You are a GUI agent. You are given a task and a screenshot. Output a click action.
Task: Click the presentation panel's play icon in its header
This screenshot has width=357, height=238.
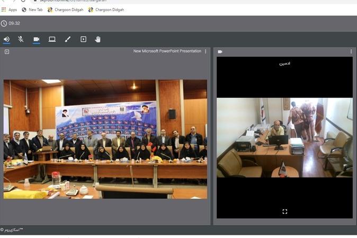pyautogui.click(x=7, y=51)
